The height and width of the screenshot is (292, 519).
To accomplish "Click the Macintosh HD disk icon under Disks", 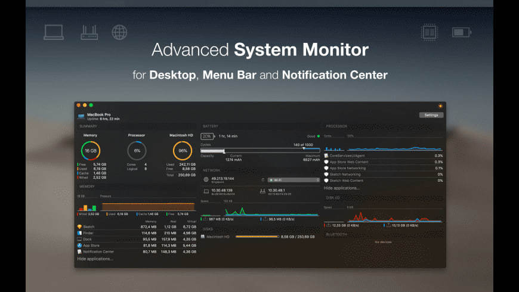I will click(203, 237).
